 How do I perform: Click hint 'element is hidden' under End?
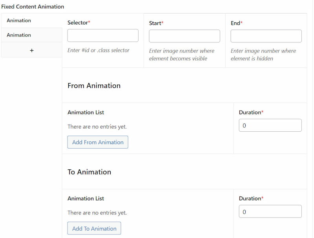coord(252,58)
